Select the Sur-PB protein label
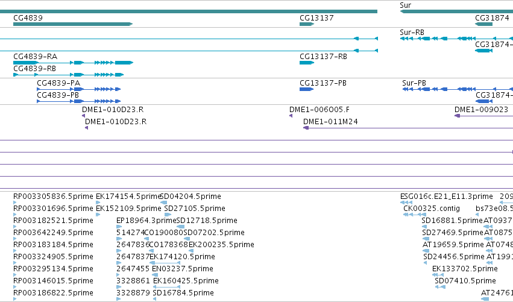513x302 pixels. click(x=414, y=83)
